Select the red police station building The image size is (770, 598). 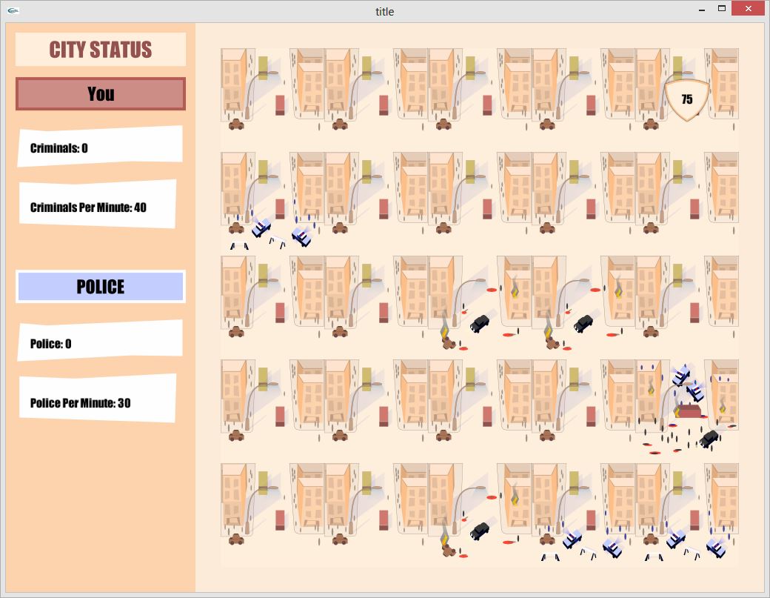click(x=689, y=411)
